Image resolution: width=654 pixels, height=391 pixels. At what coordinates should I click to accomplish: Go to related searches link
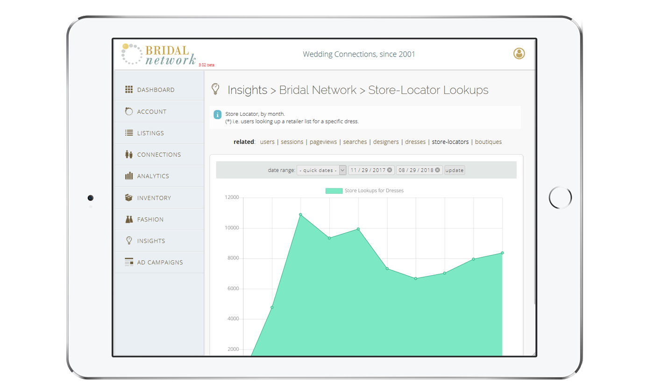[355, 142]
